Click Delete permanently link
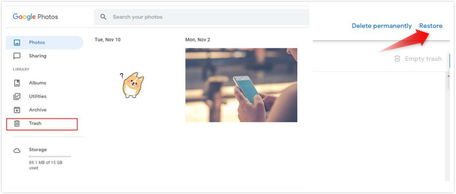 [x=382, y=26]
